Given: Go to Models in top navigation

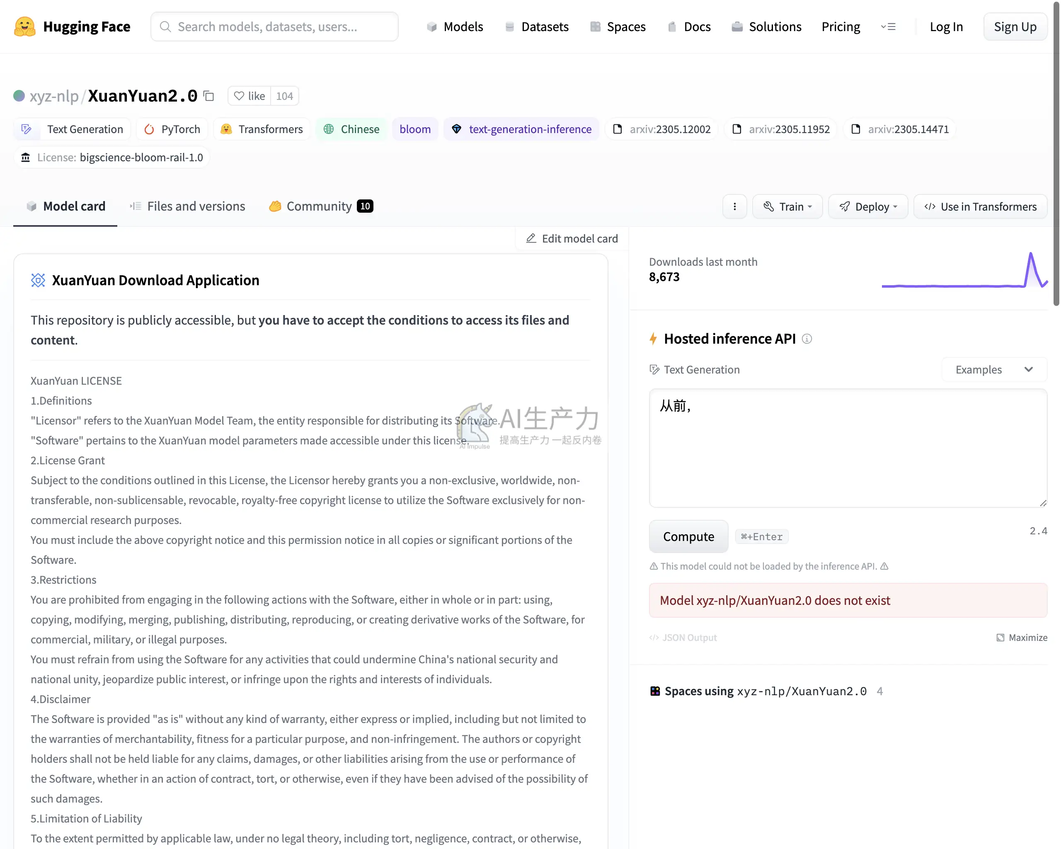Looking at the screenshot, I should coord(455,27).
